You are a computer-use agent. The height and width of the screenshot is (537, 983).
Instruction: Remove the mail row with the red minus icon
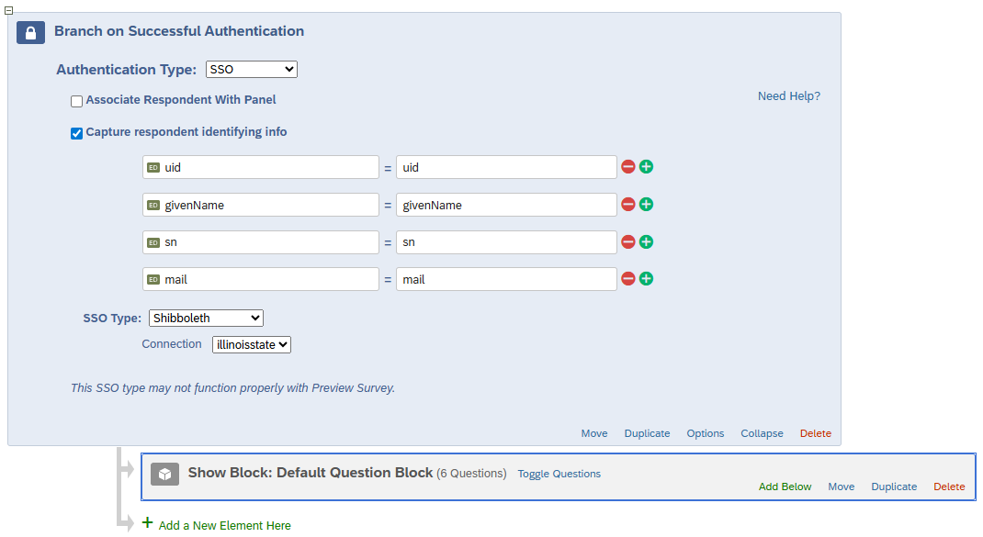tap(627, 278)
